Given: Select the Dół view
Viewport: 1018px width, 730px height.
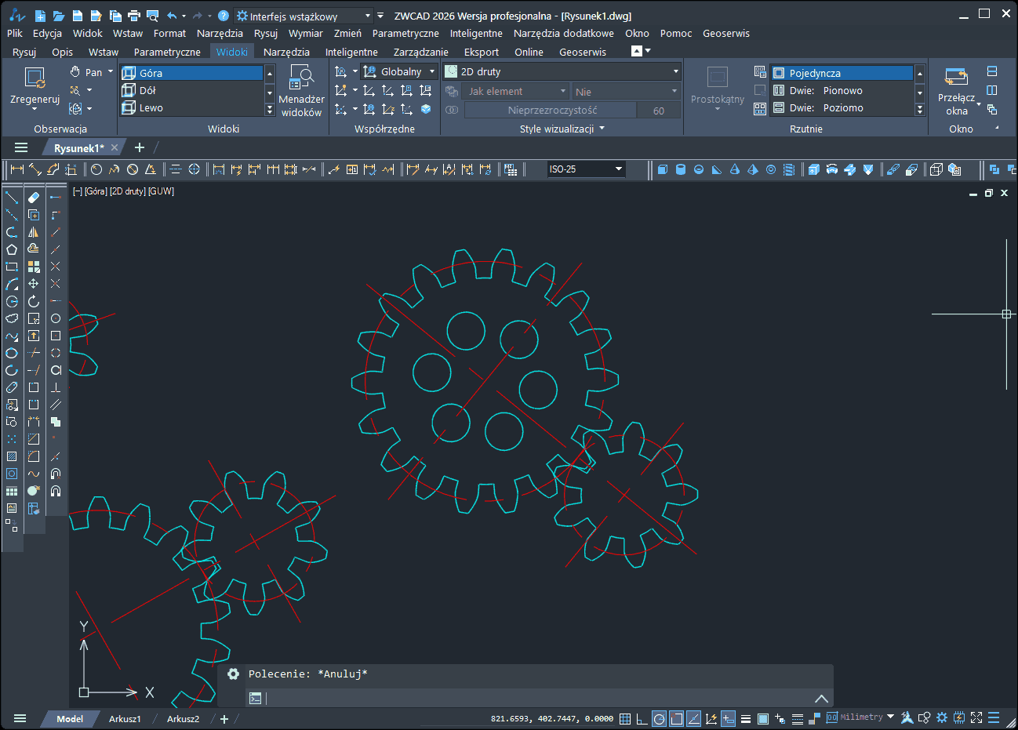Looking at the screenshot, I should [x=192, y=90].
